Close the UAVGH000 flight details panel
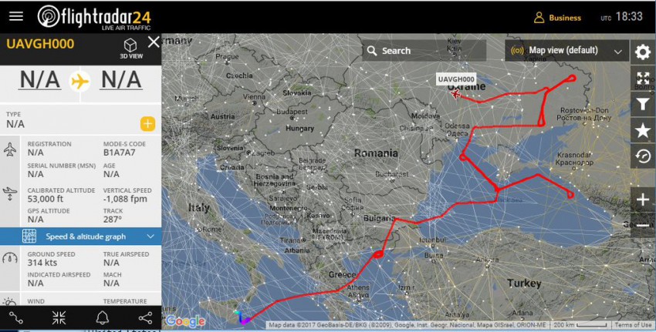 pyautogui.click(x=153, y=42)
